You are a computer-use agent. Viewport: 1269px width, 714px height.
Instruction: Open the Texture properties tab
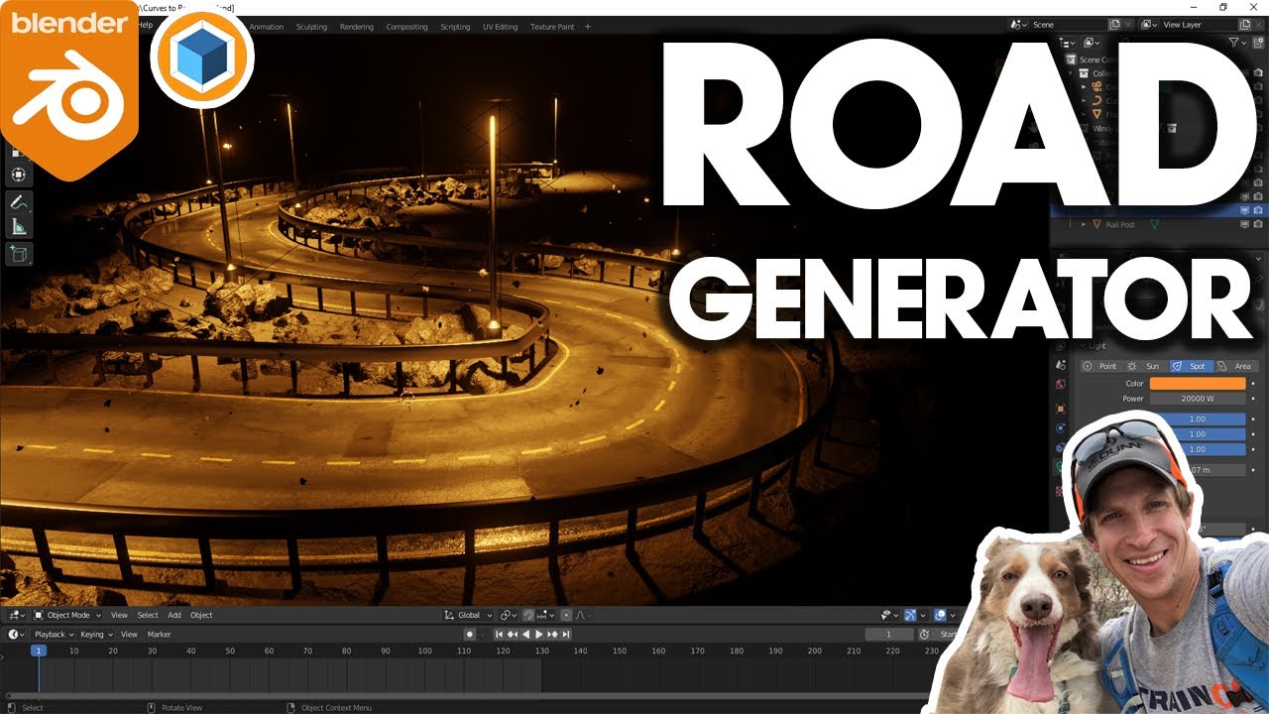click(1060, 490)
